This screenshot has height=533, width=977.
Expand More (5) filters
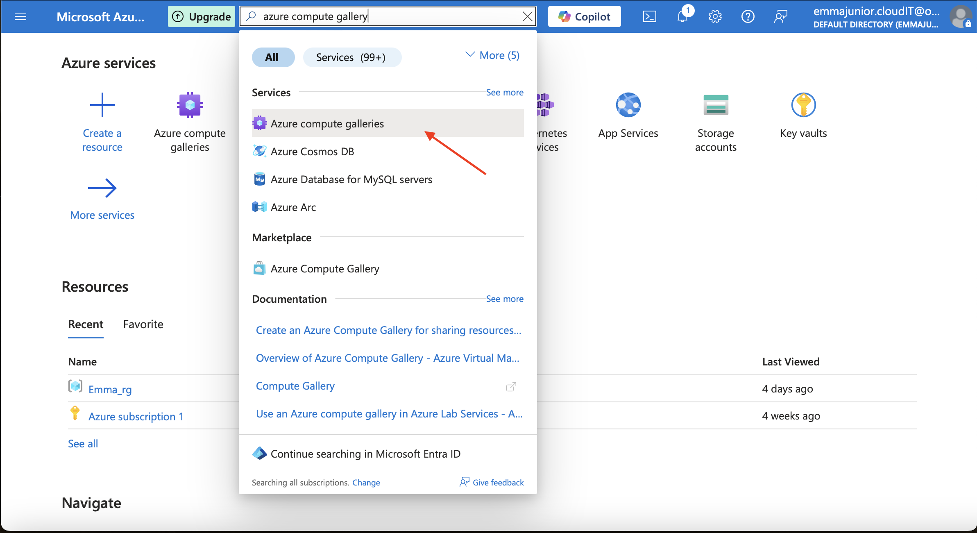pos(492,55)
